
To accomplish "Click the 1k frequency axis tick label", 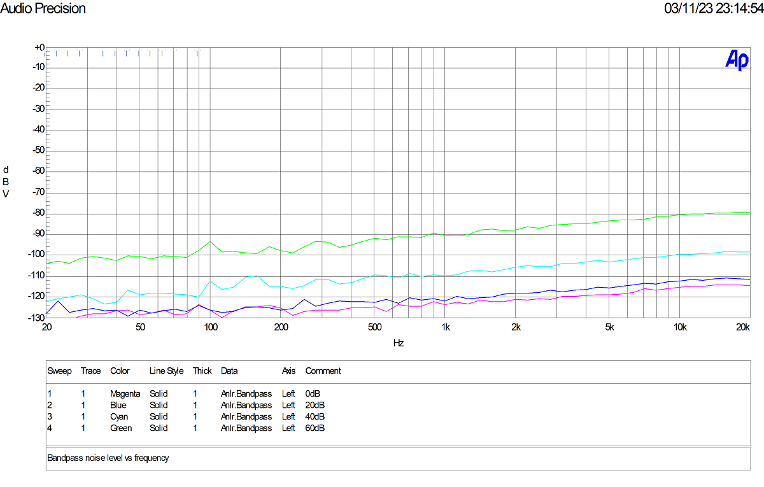I will coord(446,327).
